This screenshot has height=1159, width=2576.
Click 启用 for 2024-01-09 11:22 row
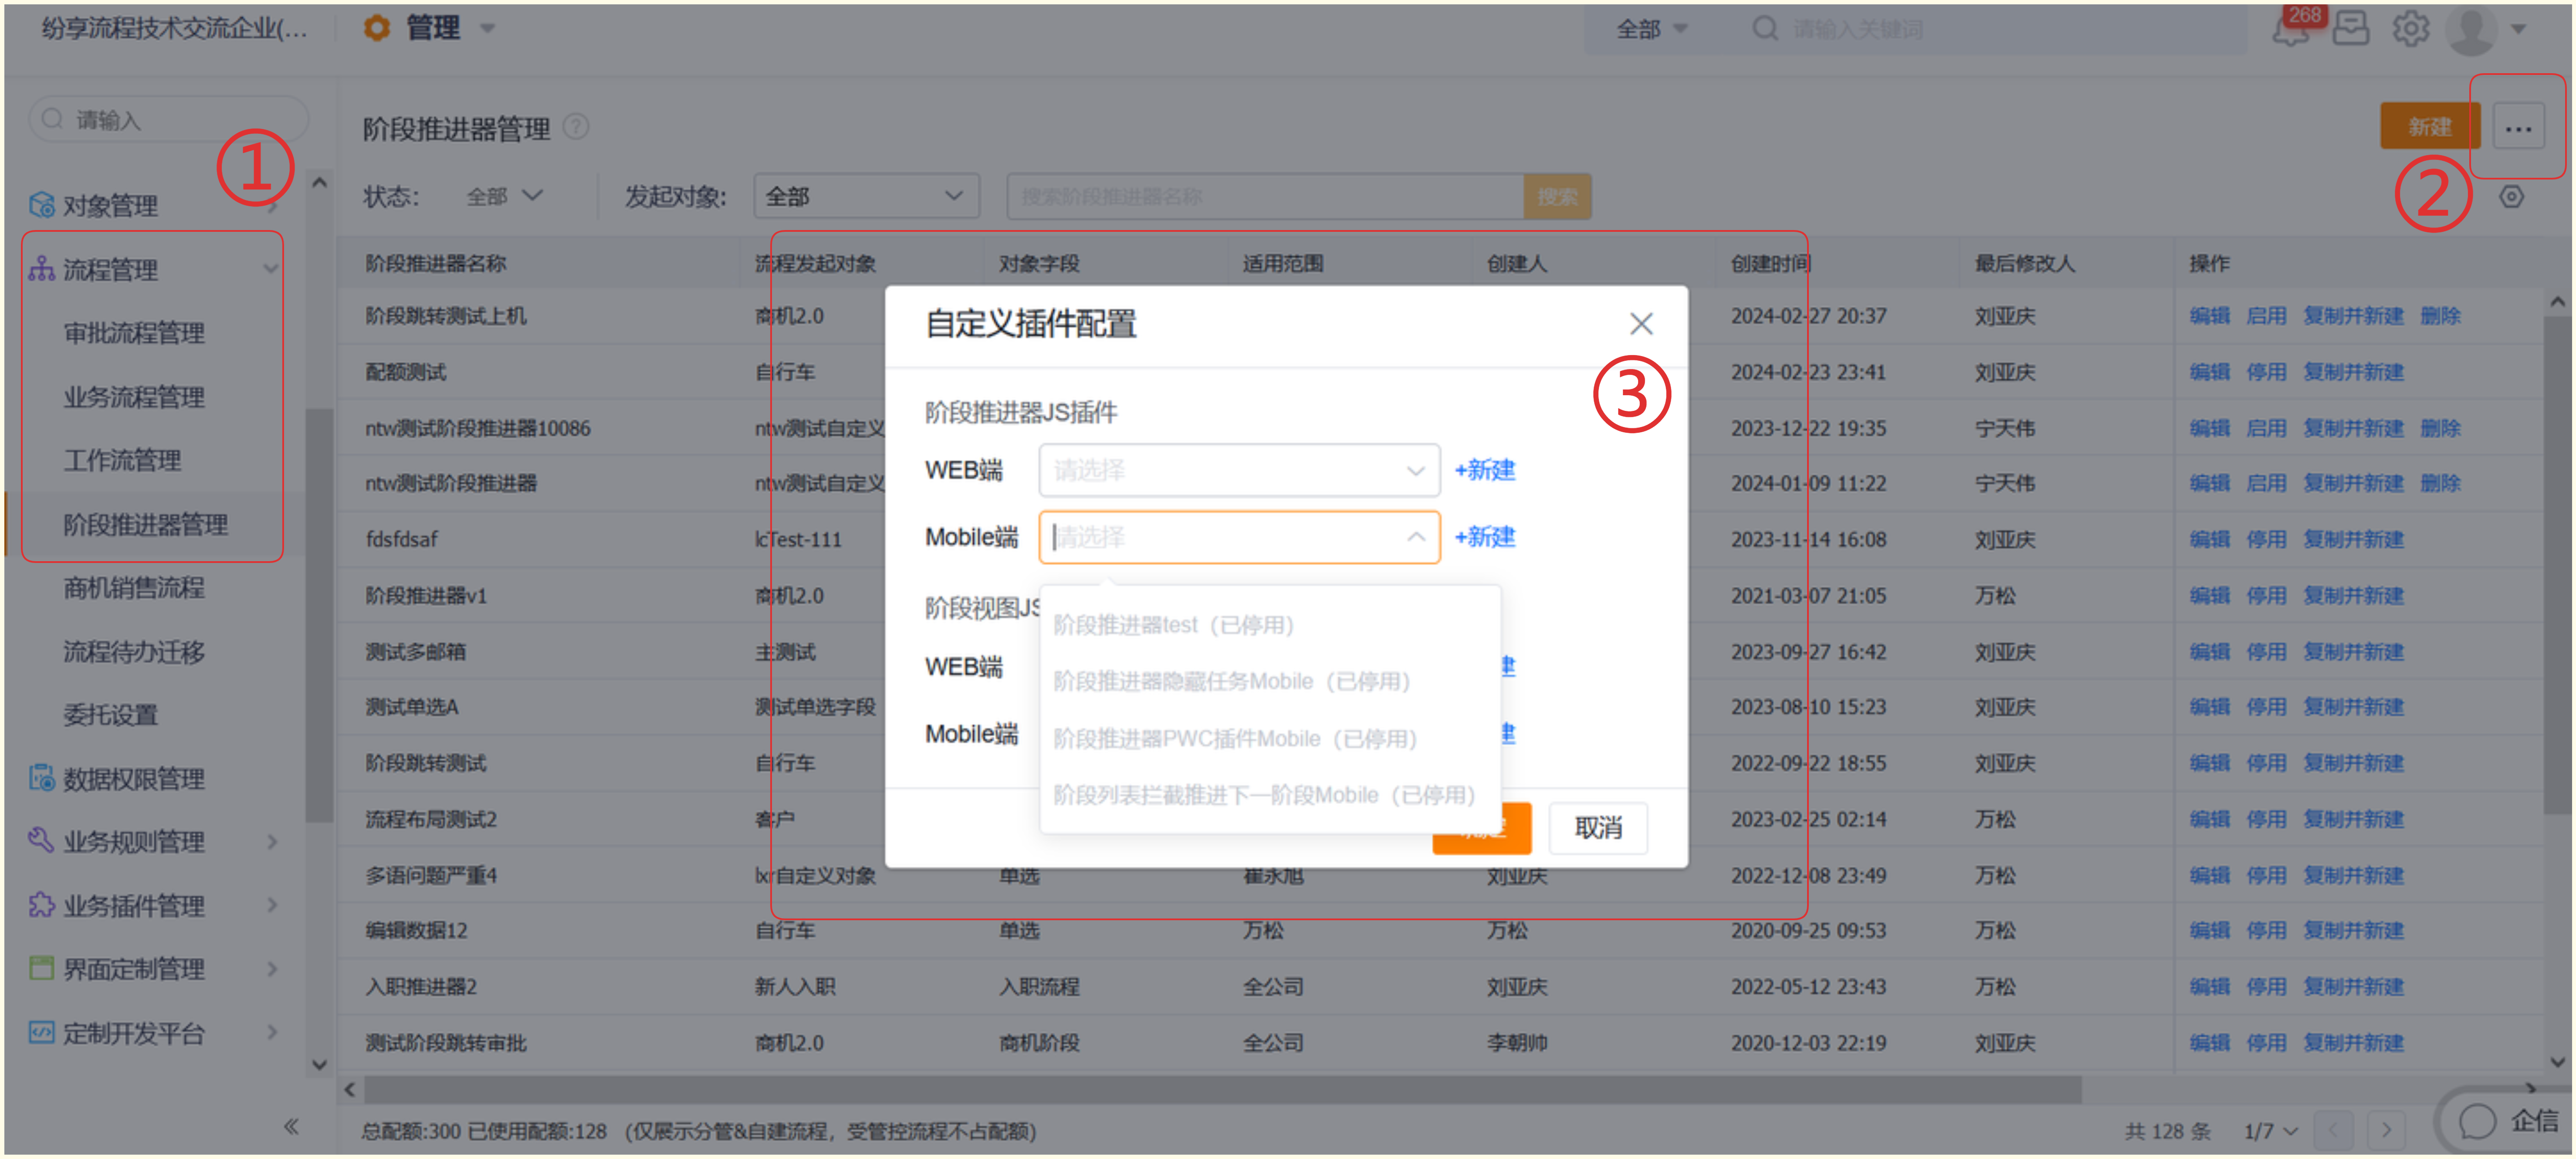coord(2266,483)
